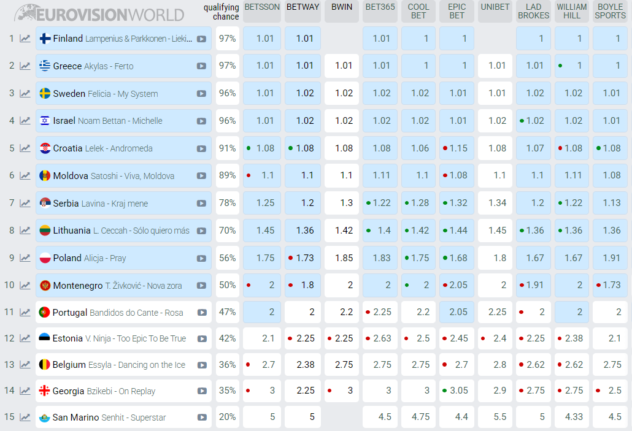This screenshot has width=632, height=431.
Task: Click Poland's Boyle Sports odds 1.91
Action: click(x=611, y=257)
